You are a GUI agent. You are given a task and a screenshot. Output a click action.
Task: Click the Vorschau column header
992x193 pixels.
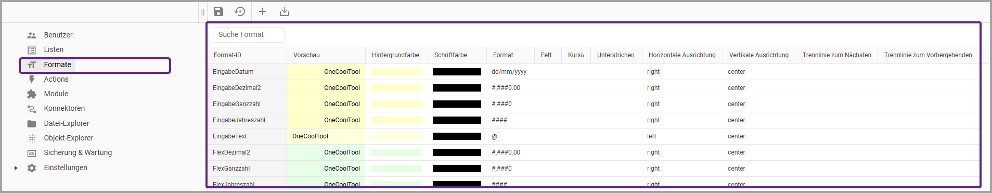tap(326, 55)
